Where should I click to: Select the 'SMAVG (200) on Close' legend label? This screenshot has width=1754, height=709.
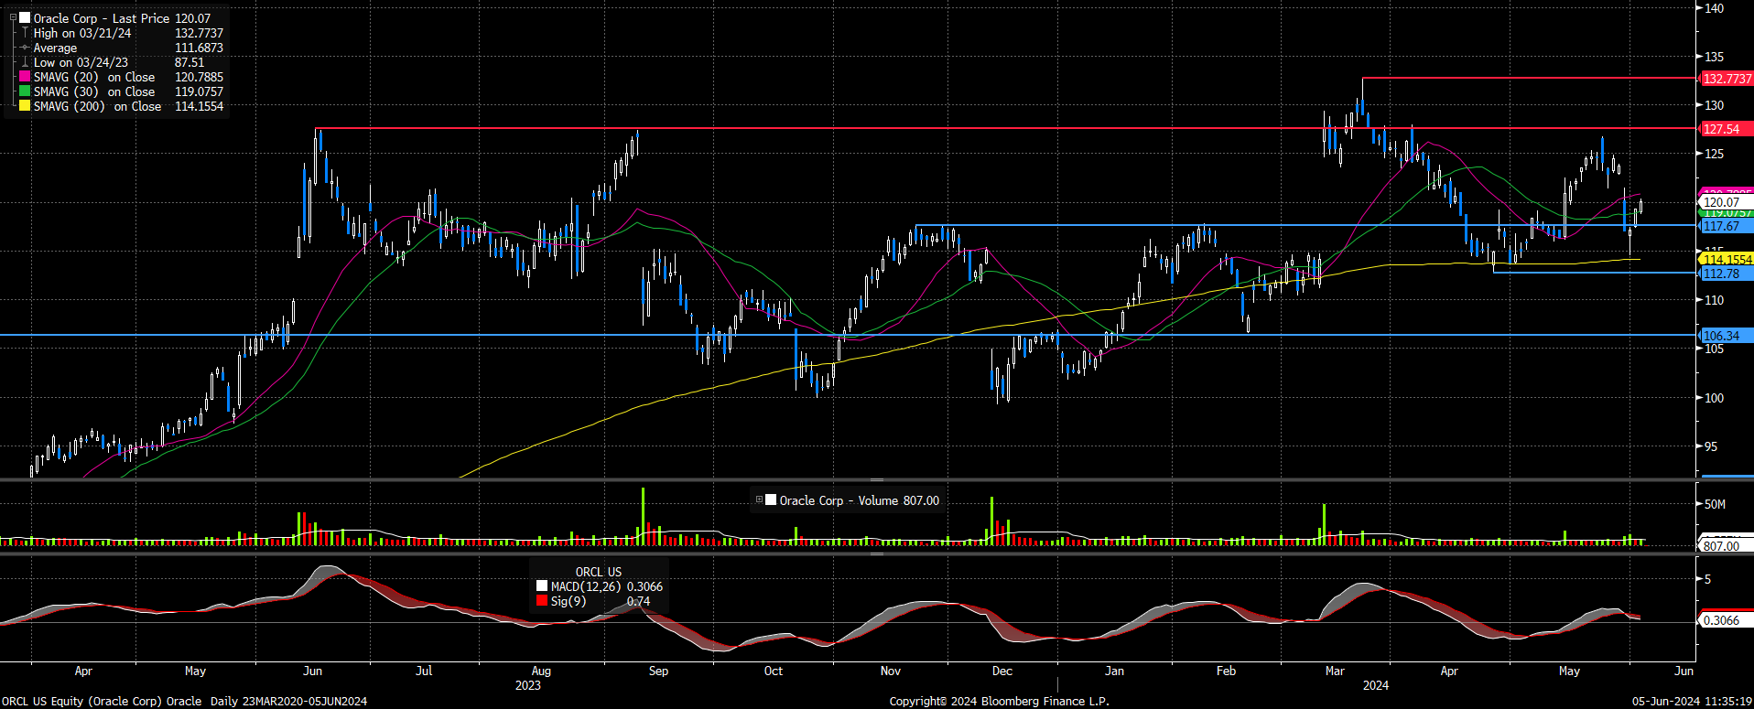[x=97, y=106]
